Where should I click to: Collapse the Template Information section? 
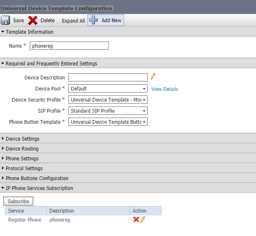tap(27, 32)
